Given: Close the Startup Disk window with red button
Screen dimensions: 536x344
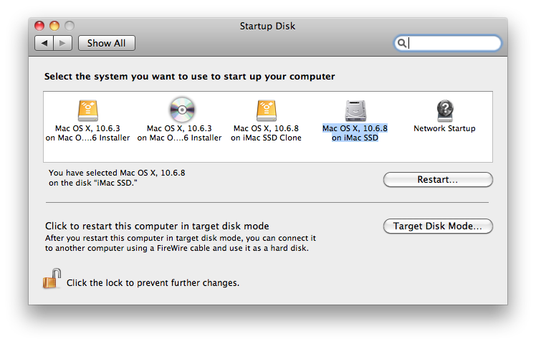Looking at the screenshot, I should [39, 26].
